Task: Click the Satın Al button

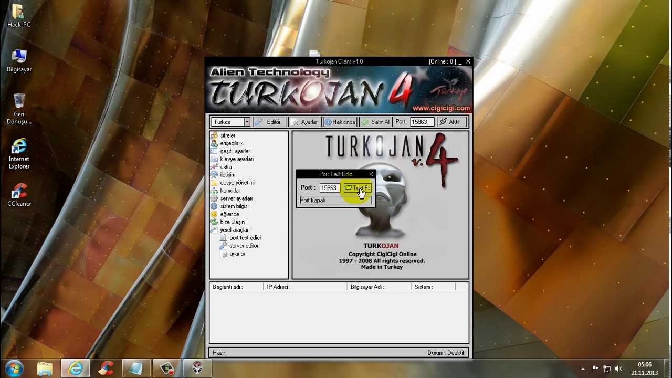Action: (x=376, y=122)
